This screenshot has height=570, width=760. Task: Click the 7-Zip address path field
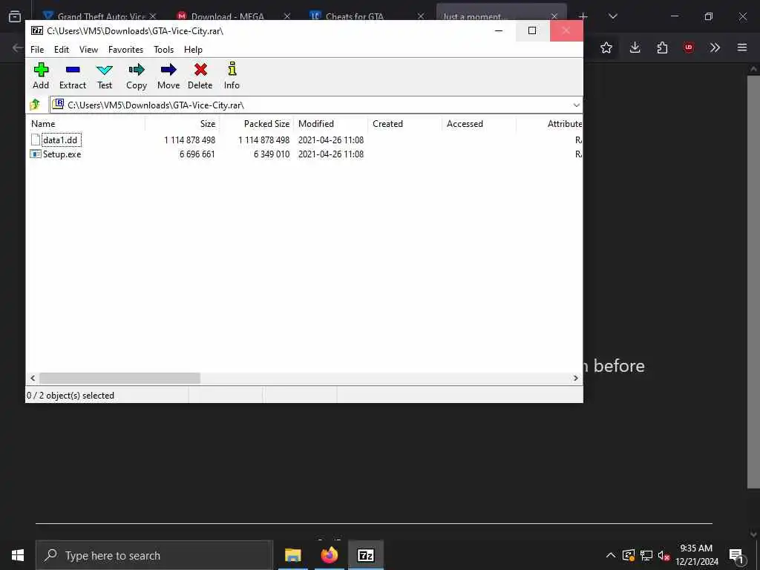coord(315,105)
